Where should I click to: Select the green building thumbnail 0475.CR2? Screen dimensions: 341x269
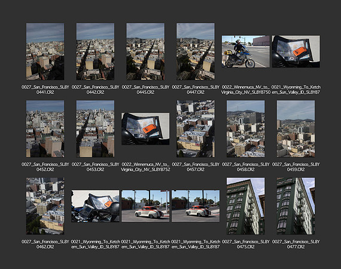pyautogui.click(x=245, y=206)
